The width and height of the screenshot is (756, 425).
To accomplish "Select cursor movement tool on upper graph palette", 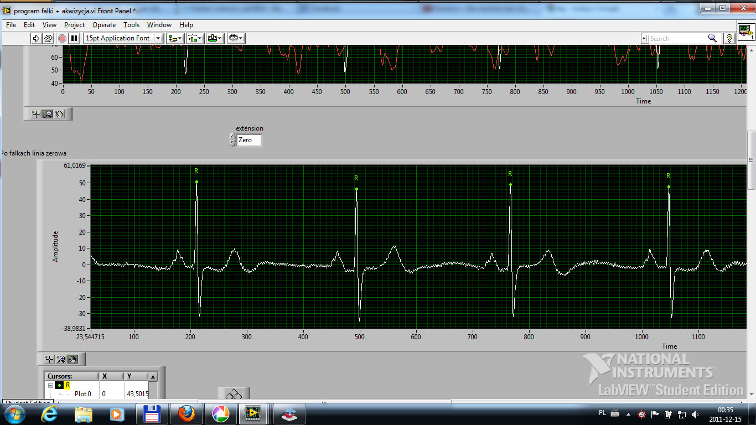I will tap(36, 114).
